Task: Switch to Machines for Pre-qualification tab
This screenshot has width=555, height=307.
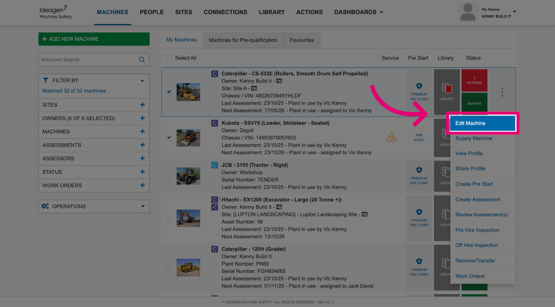Action: [x=243, y=40]
